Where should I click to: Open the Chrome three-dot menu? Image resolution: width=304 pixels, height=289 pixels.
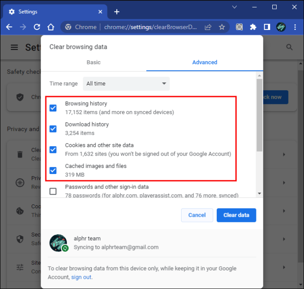click(295, 27)
